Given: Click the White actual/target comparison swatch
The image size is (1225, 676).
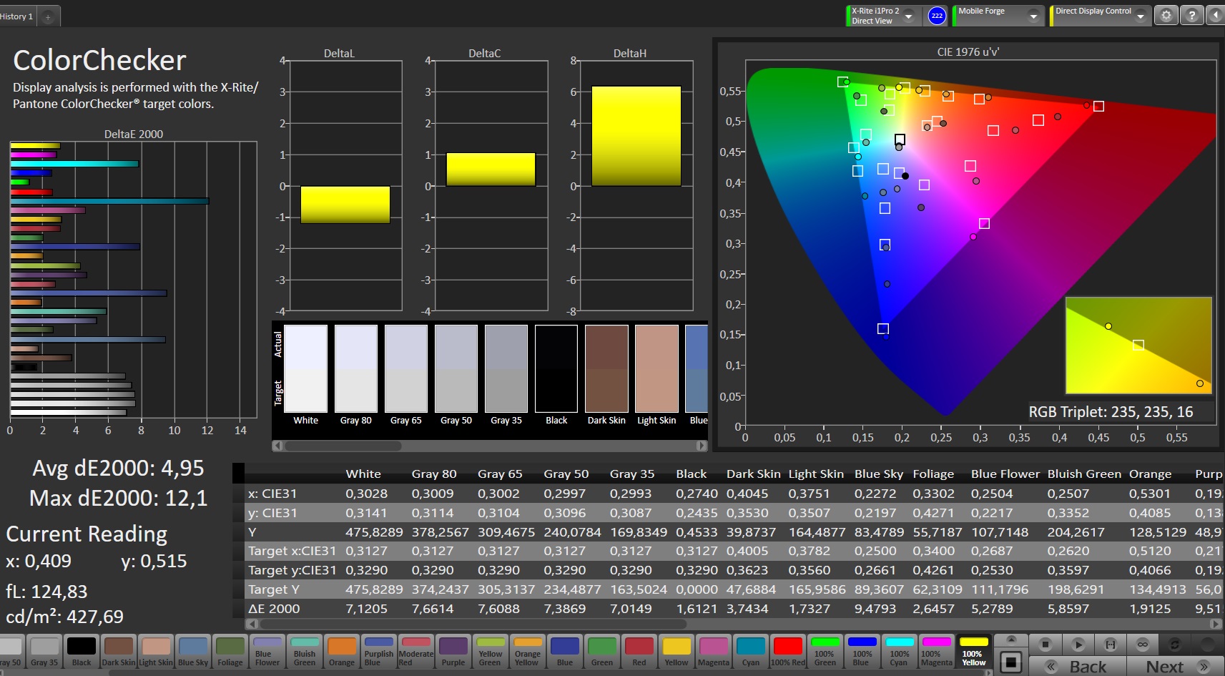Looking at the screenshot, I should pyautogui.click(x=306, y=368).
